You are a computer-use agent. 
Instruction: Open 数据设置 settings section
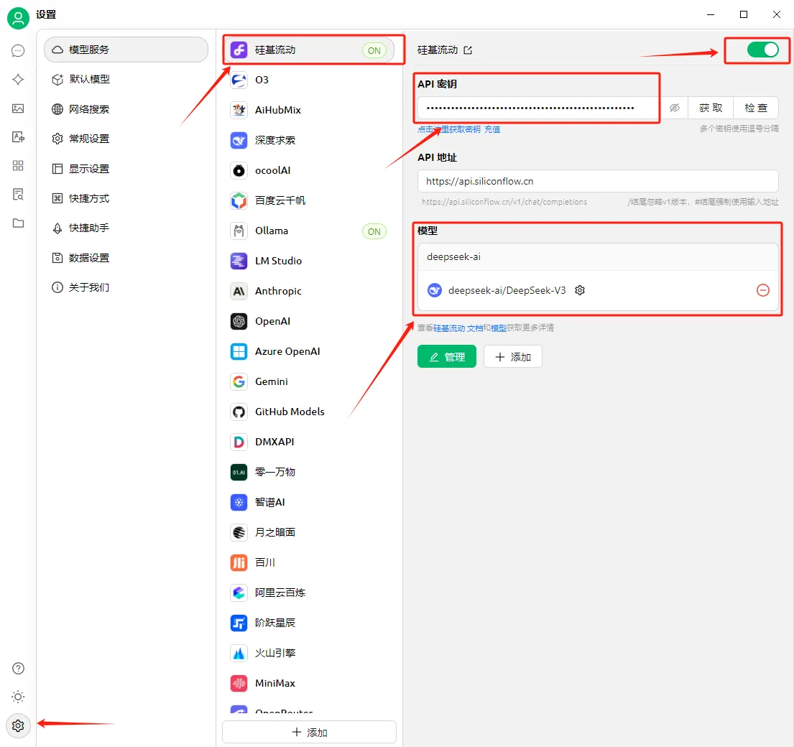[126, 258]
